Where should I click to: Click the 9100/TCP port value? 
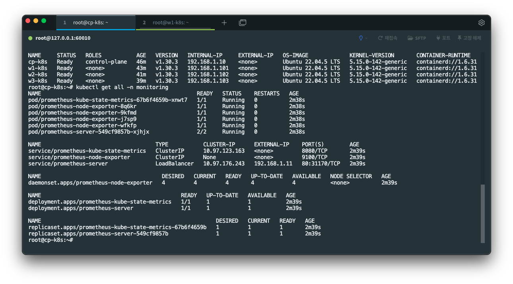315,157
